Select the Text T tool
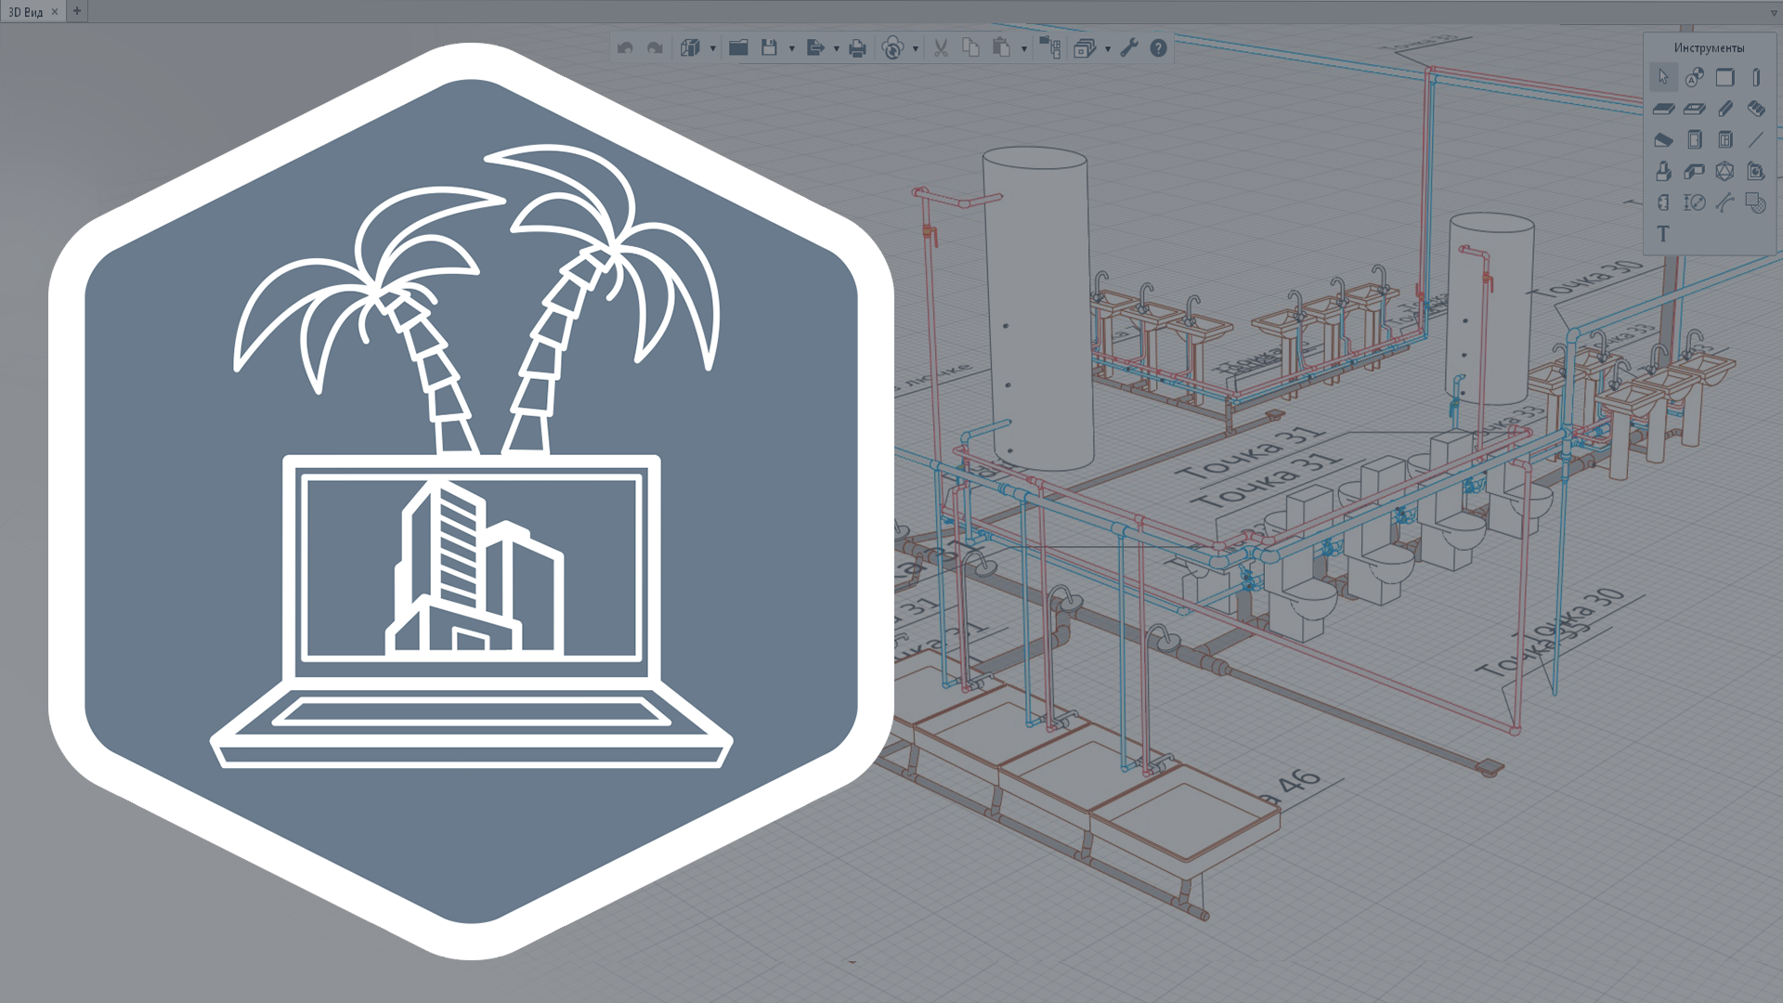Image resolution: width=1783 pixels, height=1003 pixels. pyautogui.click(x=1663, y=234)
